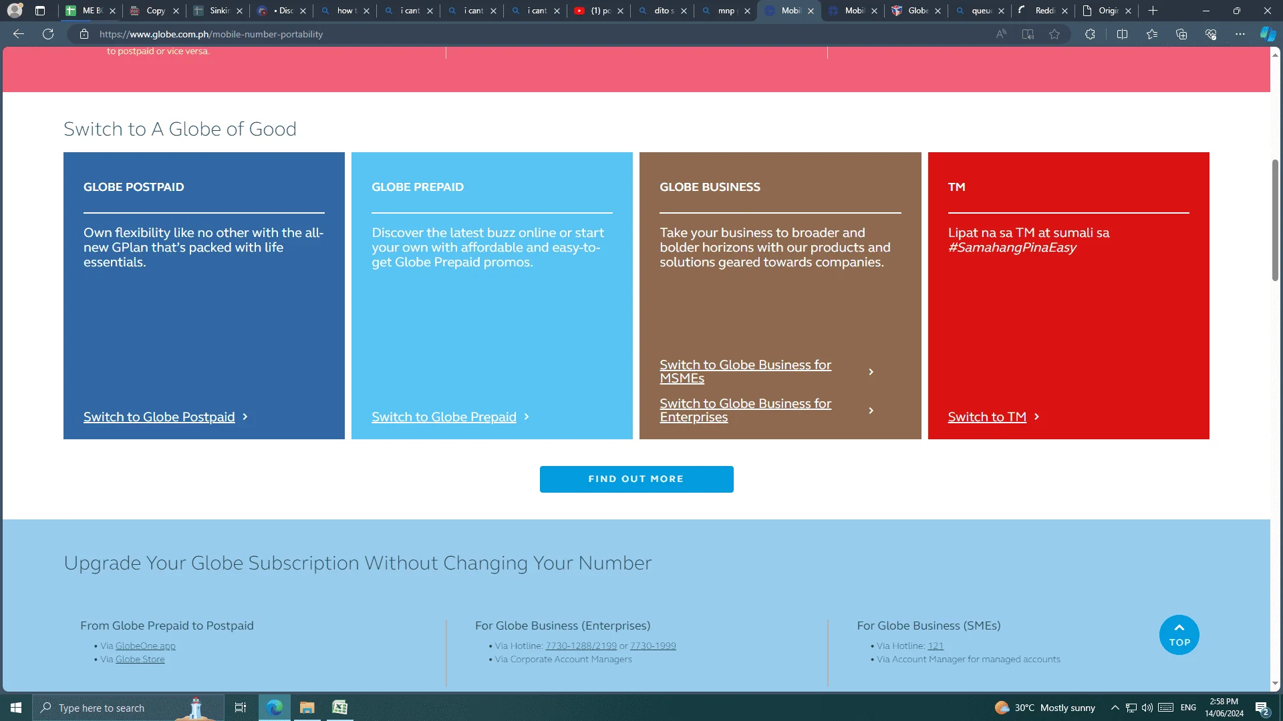1283x721 pixels.
Task: Switch to the Sinkin tab
Action: 217,11
